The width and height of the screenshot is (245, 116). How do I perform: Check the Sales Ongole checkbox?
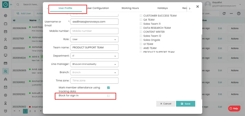[141, 40]
